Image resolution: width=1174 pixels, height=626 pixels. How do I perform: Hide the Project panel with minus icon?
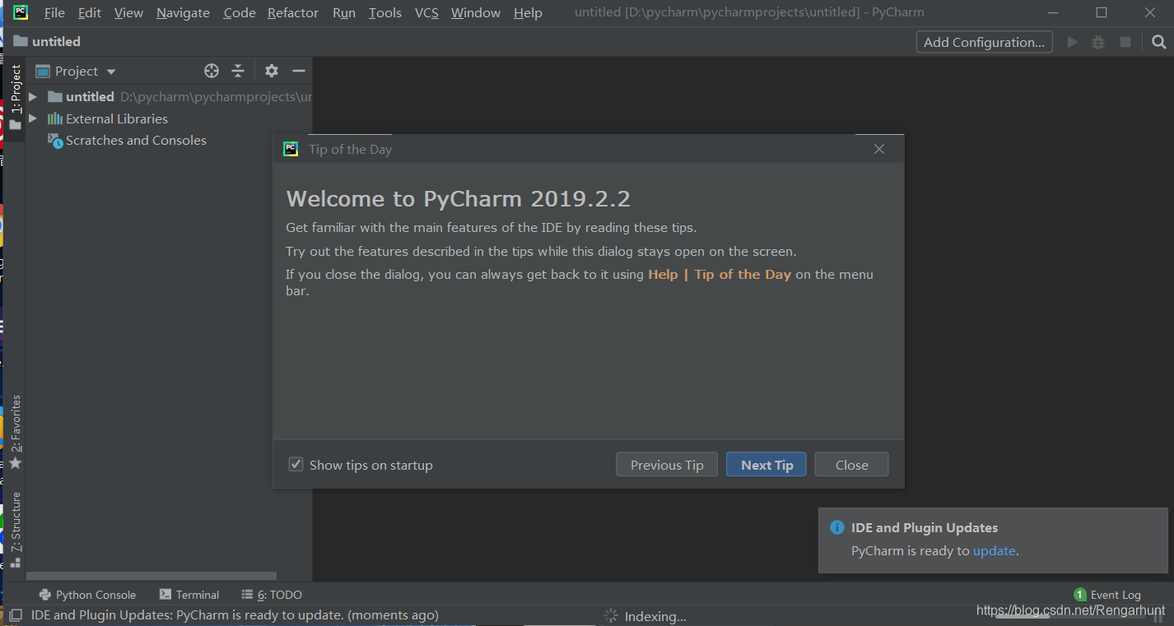tap(299, 72)
